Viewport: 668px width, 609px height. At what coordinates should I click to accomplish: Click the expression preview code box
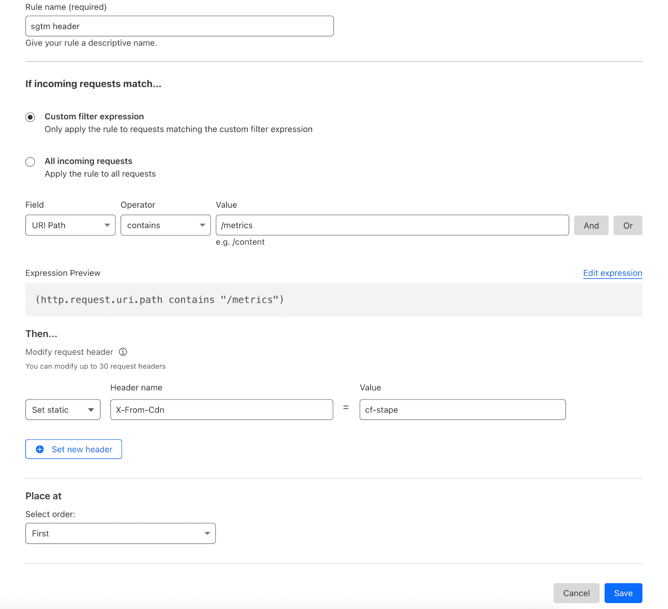coord(334,300)
